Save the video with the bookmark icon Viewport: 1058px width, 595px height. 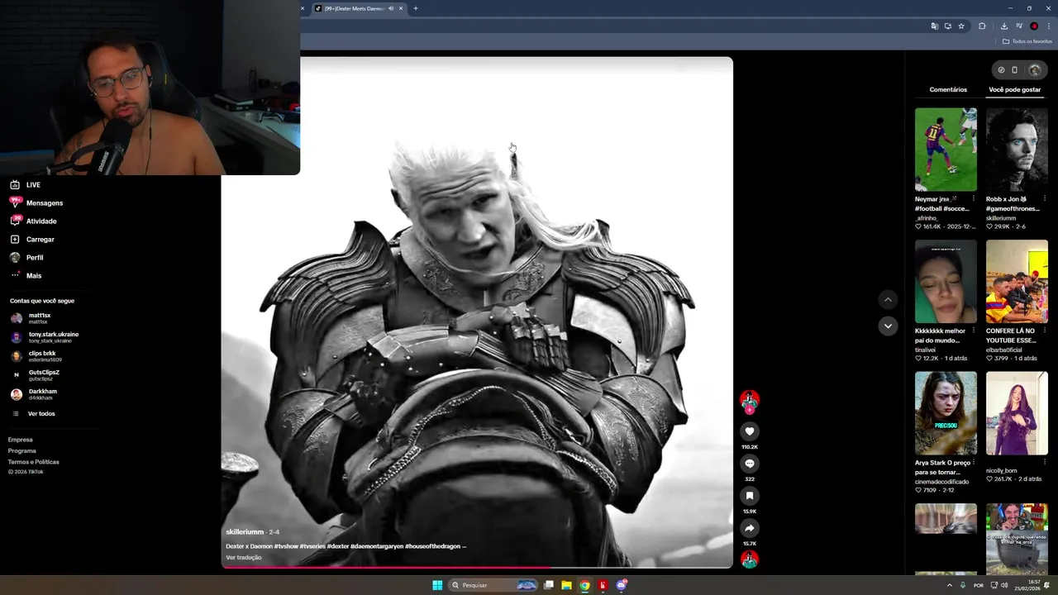[750, 496]
